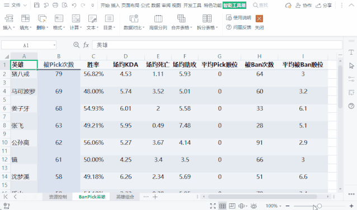
Task: Jump to first sheet arrow
Action: pyautogui.click(x=6, y=197)
